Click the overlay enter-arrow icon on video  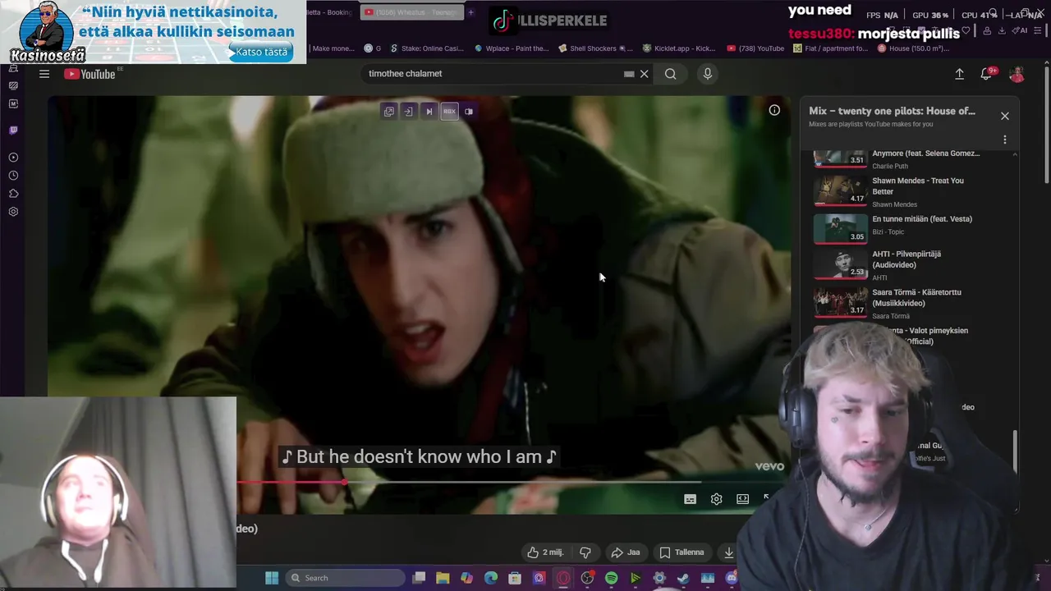(x=408, y=112)
